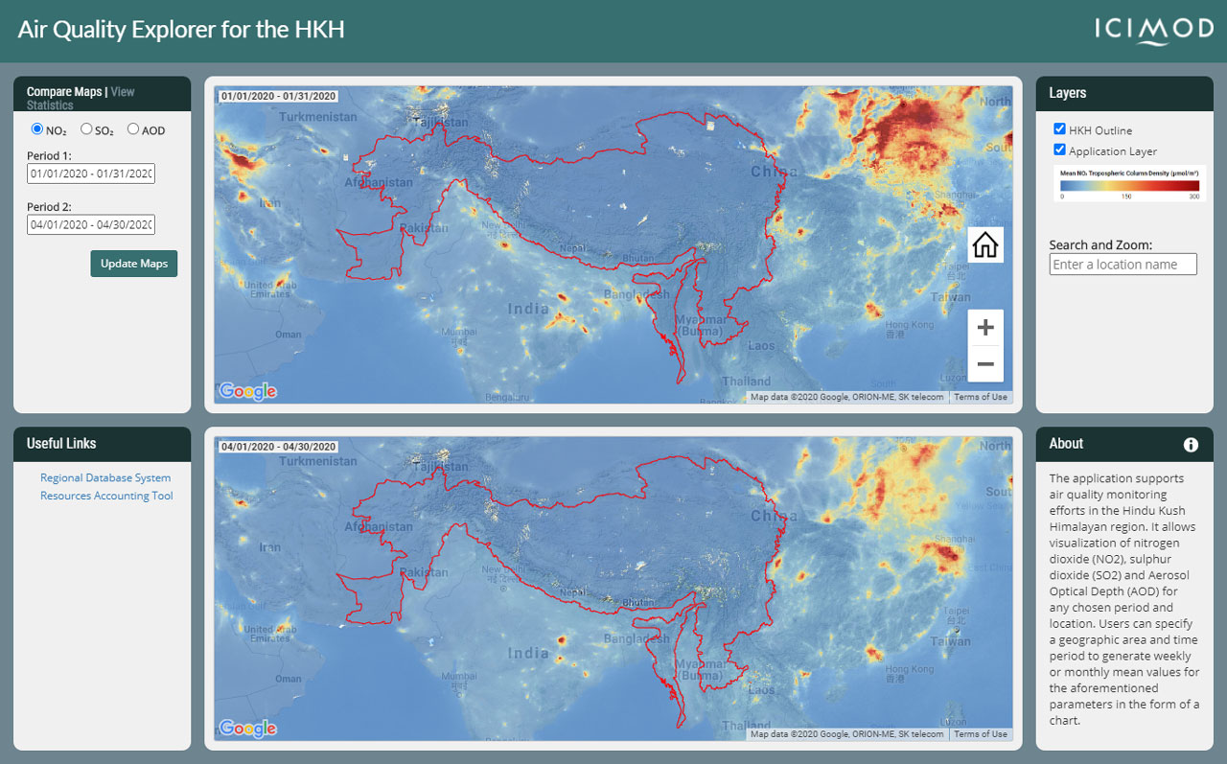Click the 04/01/2020 - 04/30/2020 map date label
The height and width of the screenshot is (764, 1227).
(278, 447)
